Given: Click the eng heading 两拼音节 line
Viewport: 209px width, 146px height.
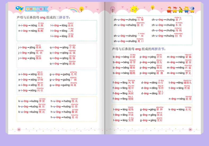Looking at the screenshot, I should 139,49.
